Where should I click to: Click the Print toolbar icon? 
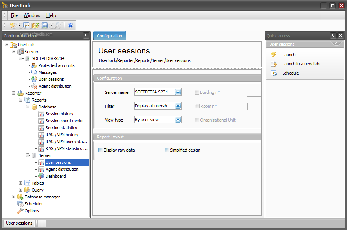click(58, 26)
